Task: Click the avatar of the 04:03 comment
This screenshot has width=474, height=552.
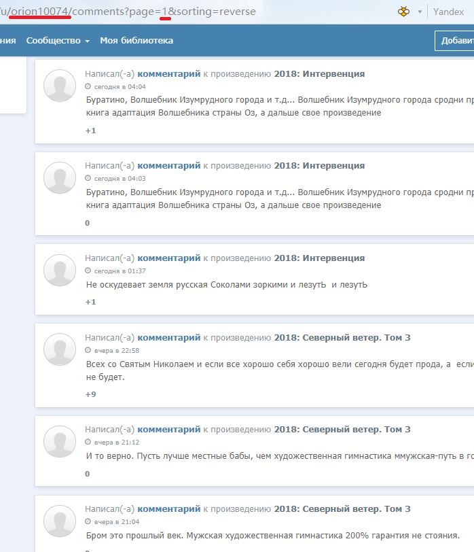Action: [60, 178]
